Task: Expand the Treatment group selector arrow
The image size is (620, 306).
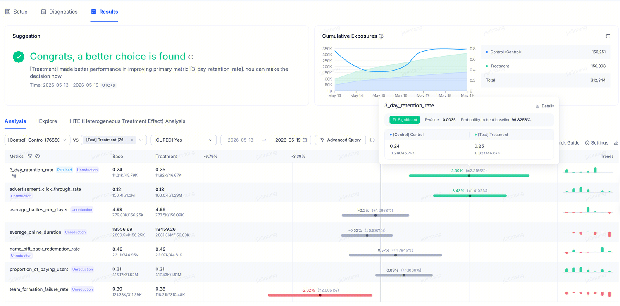Action: point(141,140)
